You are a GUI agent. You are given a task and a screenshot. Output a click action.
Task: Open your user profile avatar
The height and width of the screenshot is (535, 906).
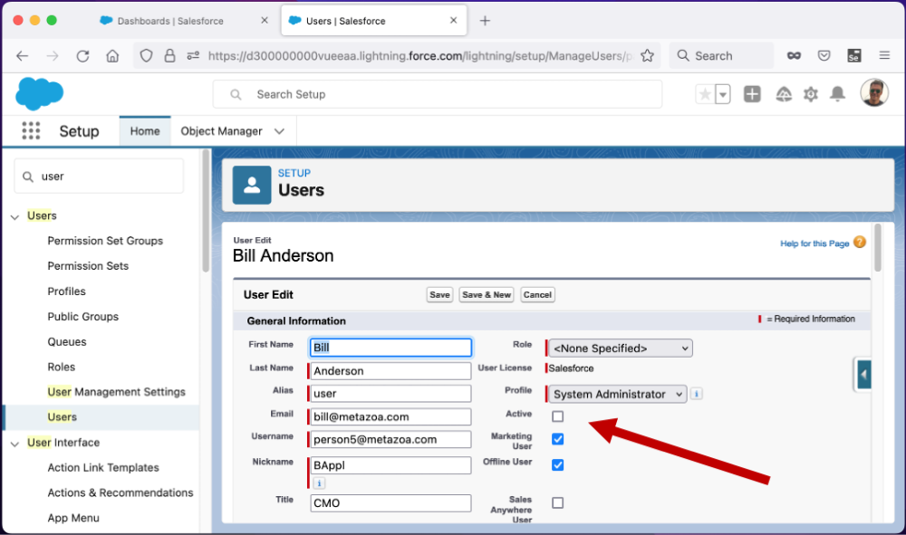[x=873, y=93]
